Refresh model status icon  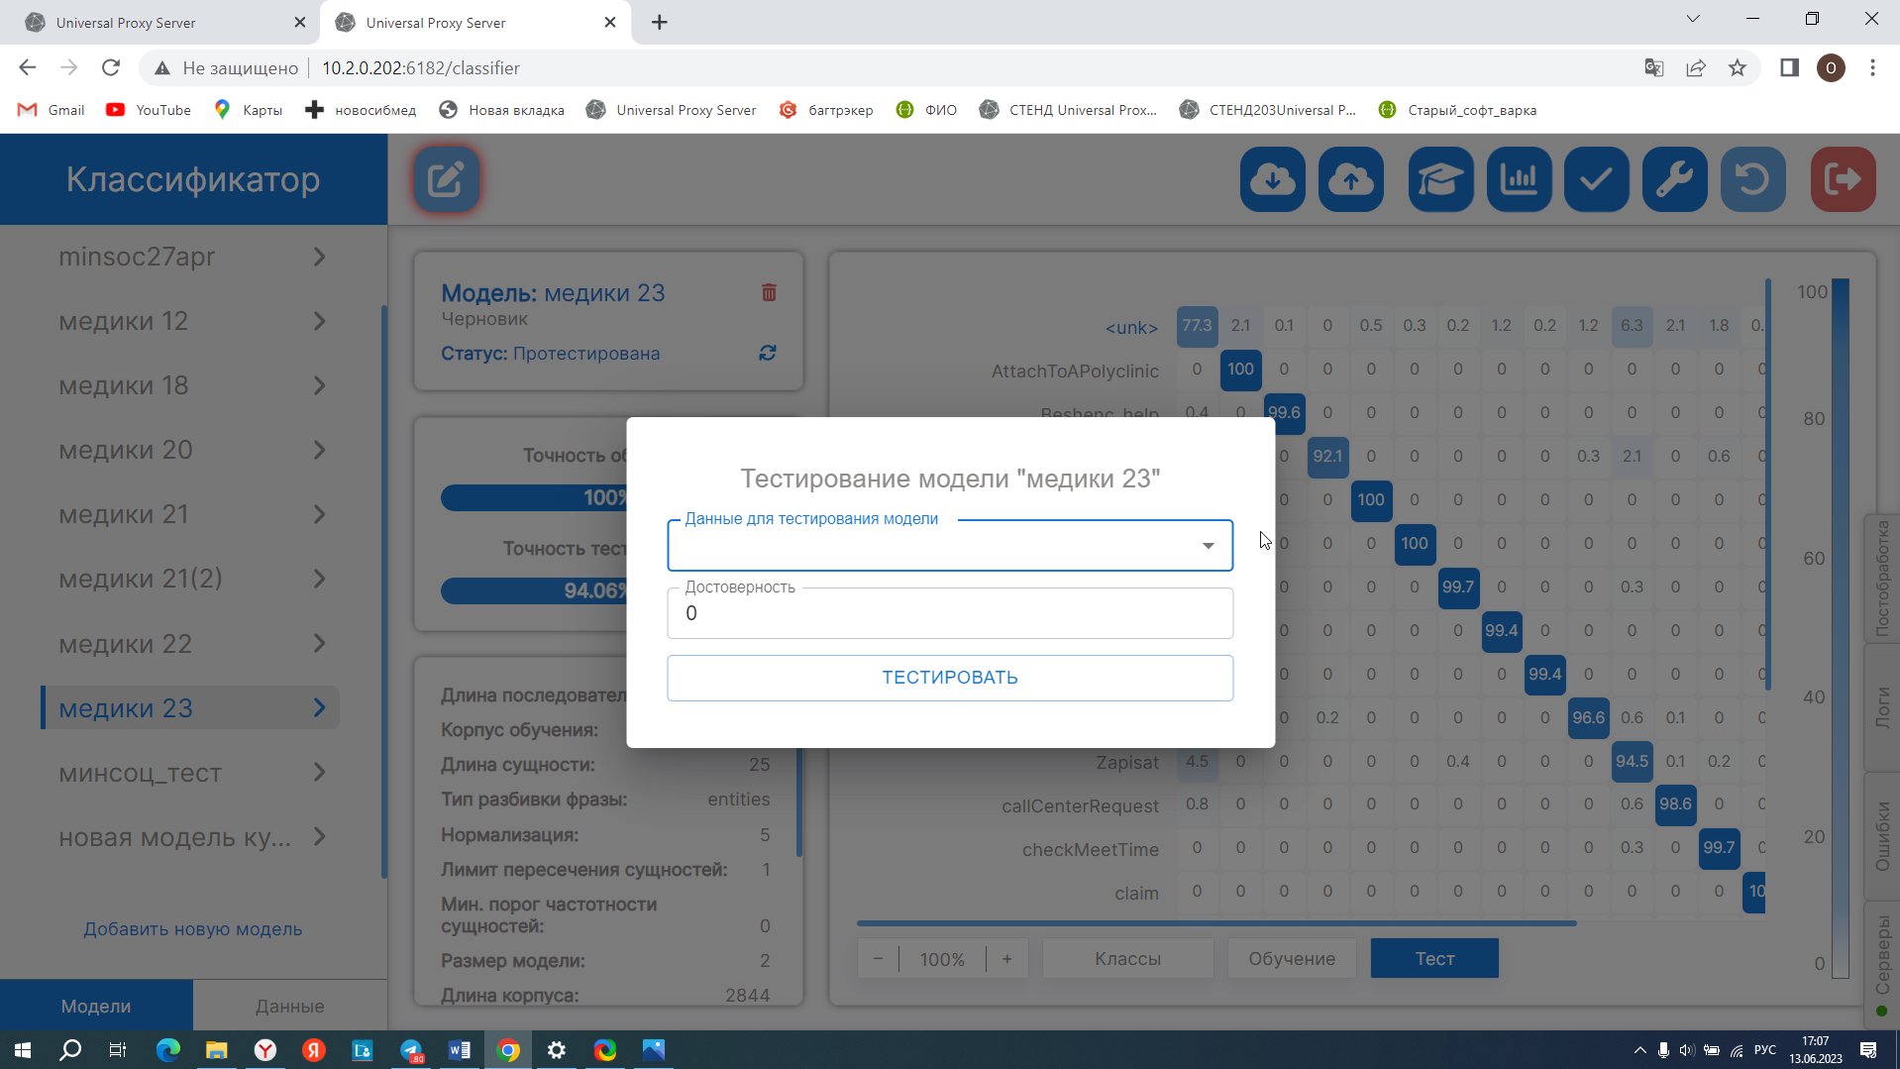pyautogui.click(x=767, y=354)
